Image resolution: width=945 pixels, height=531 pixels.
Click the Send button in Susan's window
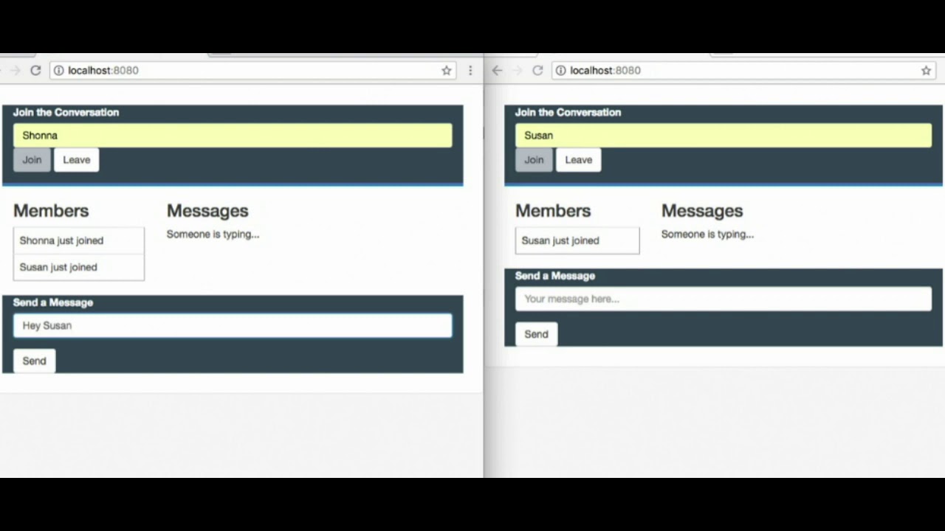(536, 335)
